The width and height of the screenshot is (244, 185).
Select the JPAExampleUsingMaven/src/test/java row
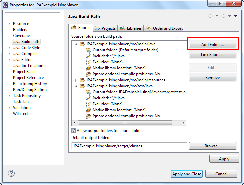119,86
